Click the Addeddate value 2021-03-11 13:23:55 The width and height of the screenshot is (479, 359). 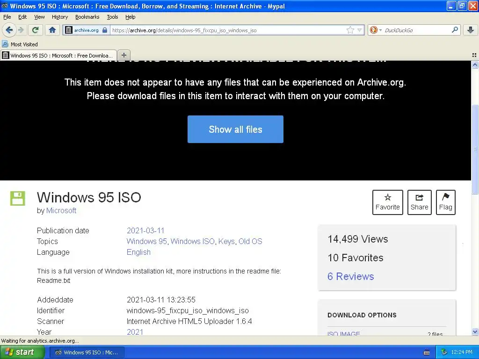point(161,300)
